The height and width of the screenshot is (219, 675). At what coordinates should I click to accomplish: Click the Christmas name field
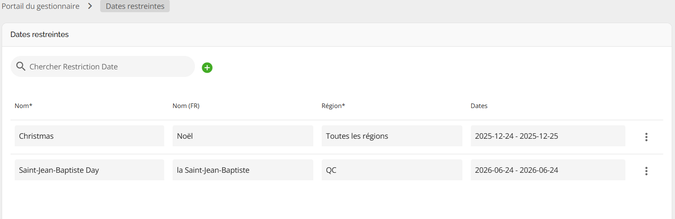pos(89,136)
